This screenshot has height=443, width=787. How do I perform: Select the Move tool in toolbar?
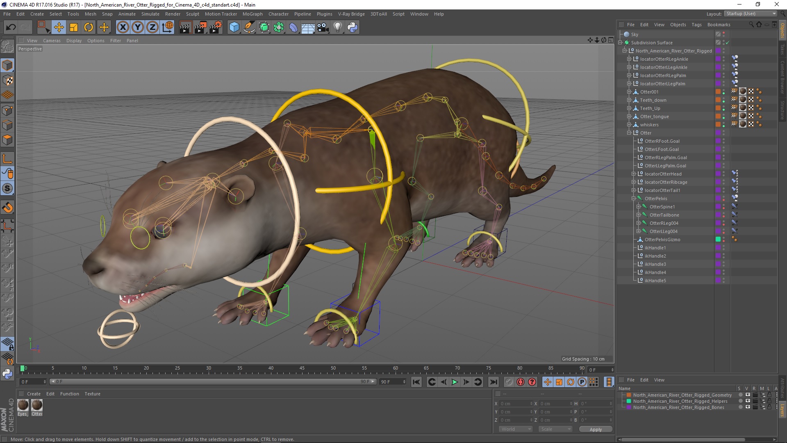click(59, 27)
